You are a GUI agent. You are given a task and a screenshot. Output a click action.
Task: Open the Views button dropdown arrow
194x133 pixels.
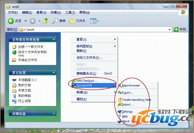point(98,21)
